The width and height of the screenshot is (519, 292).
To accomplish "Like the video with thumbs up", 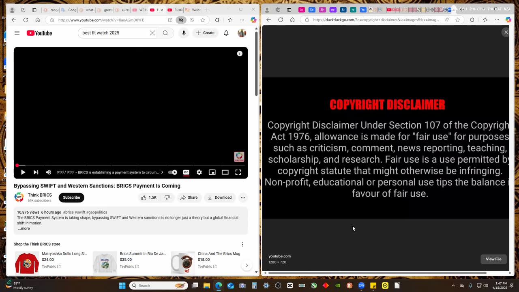I will [x=148, y=198].
